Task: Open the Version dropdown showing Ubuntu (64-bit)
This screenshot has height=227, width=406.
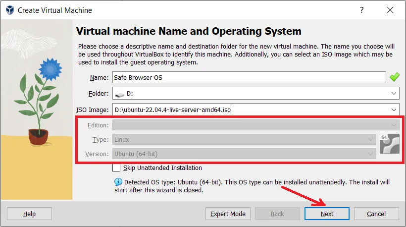Action: (244, 154)
